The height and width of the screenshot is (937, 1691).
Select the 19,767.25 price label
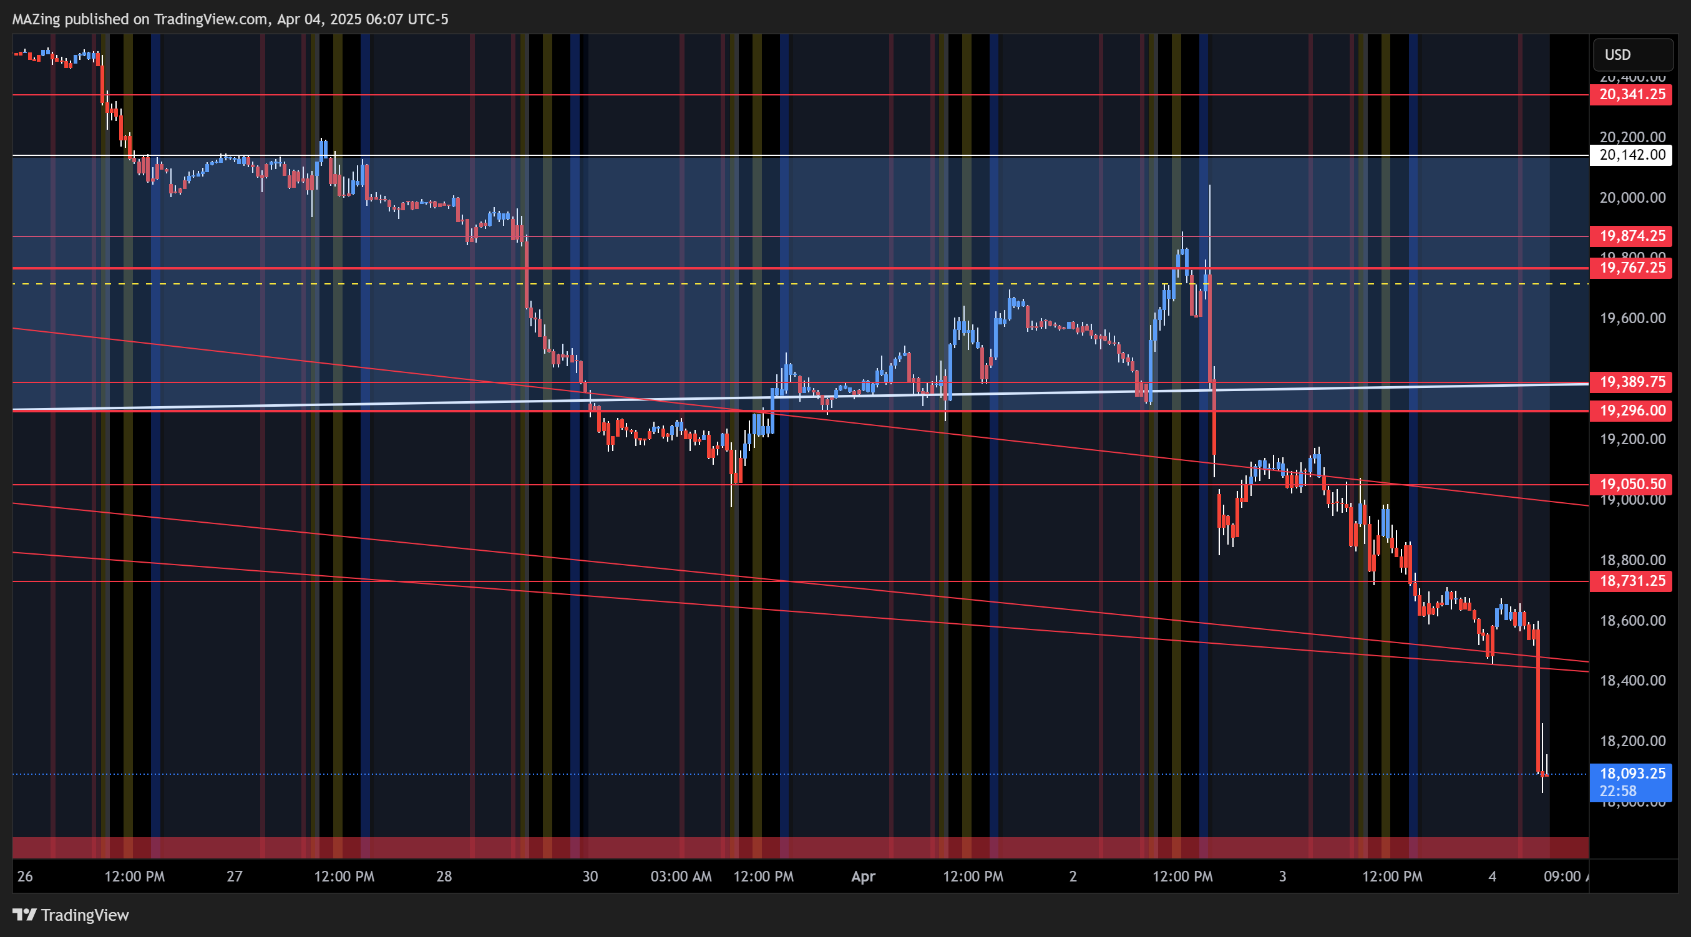click(1630, 268)
